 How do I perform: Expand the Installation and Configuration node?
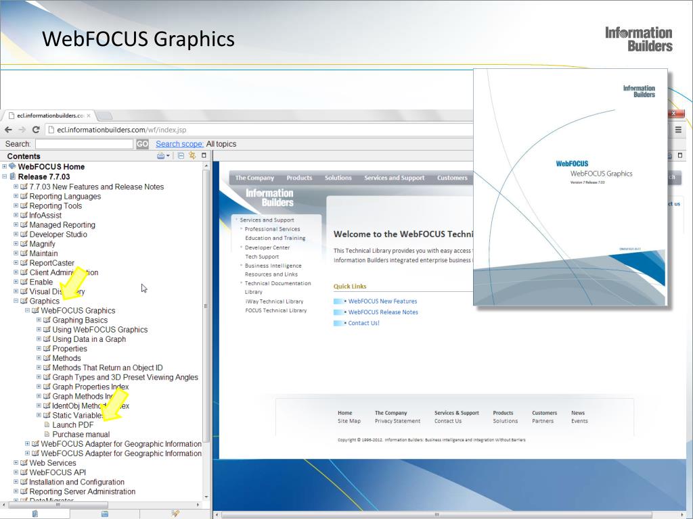(16, 481)
